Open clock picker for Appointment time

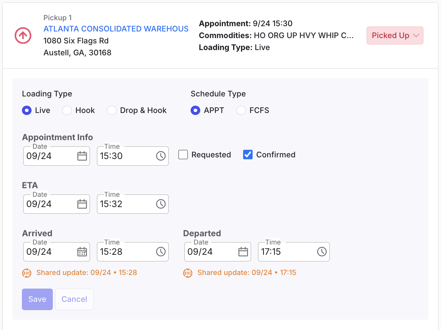point(161,156)
